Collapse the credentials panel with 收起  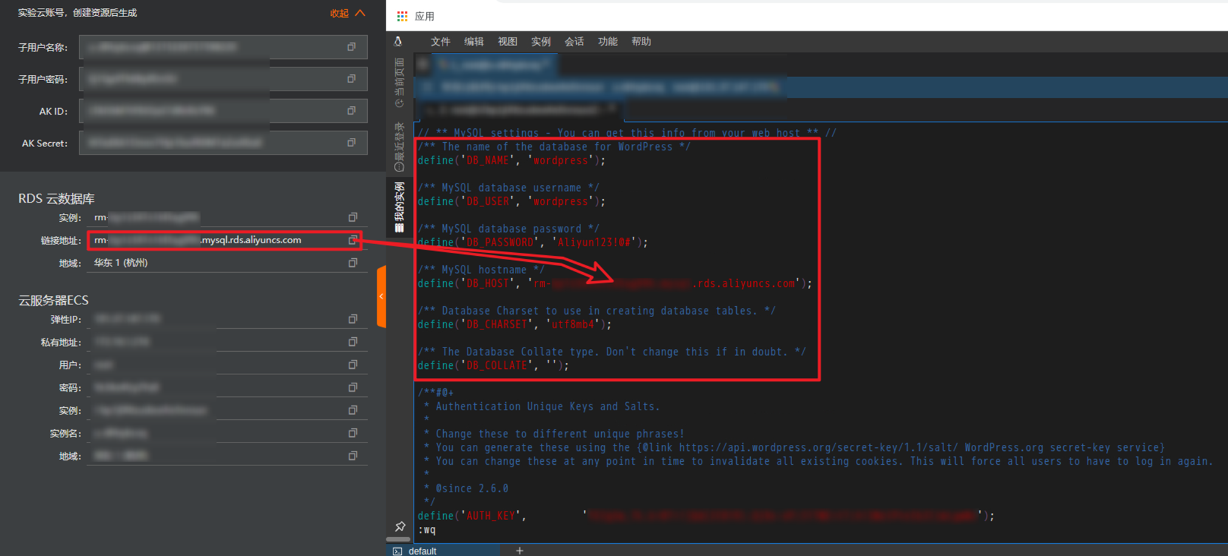pos(348,13)
